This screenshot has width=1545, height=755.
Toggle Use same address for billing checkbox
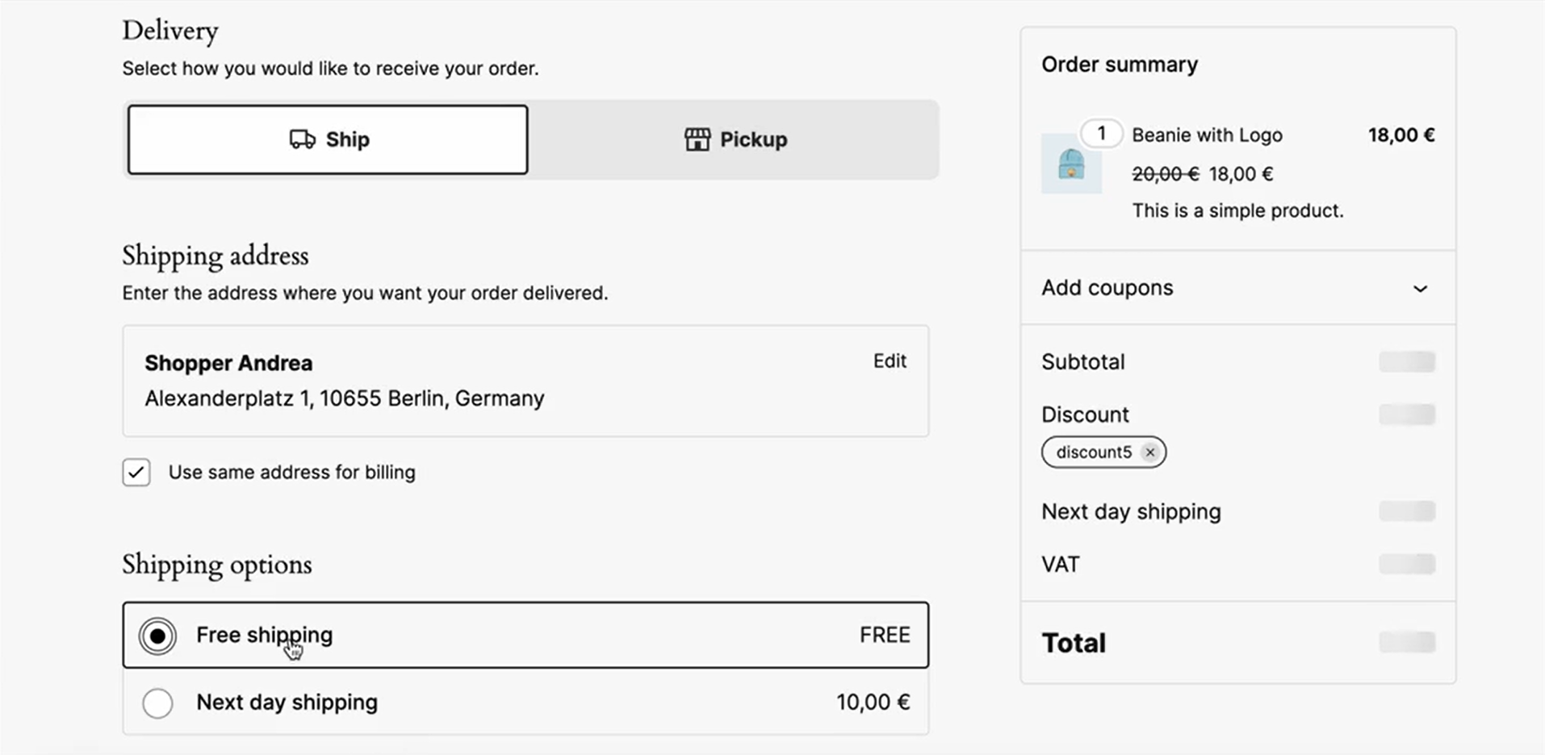136,472
